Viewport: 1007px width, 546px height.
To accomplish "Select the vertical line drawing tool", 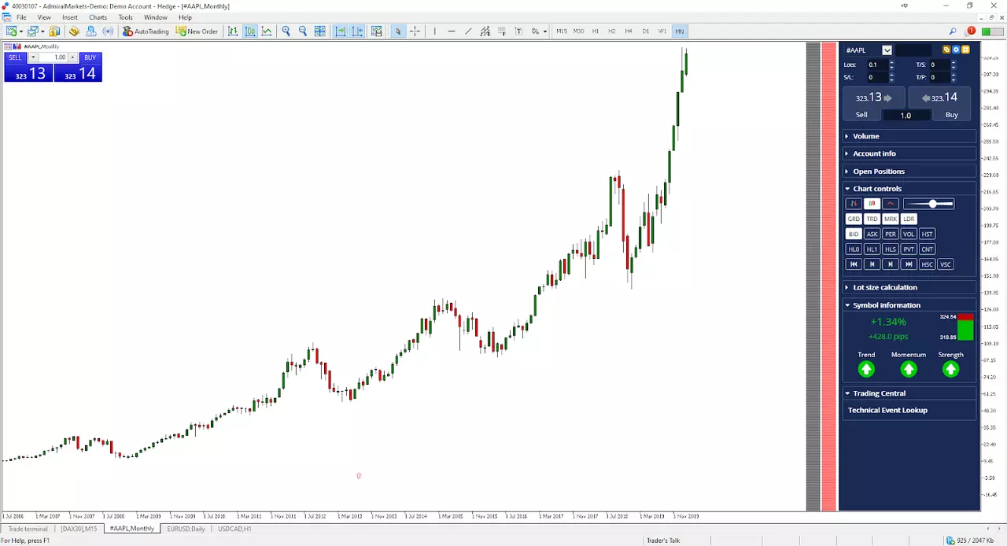I will coord(434,31).
